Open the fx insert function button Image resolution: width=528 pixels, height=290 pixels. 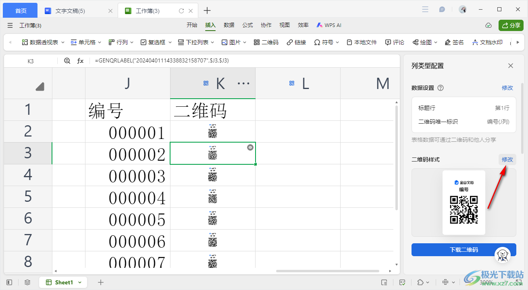pos(81,61)
